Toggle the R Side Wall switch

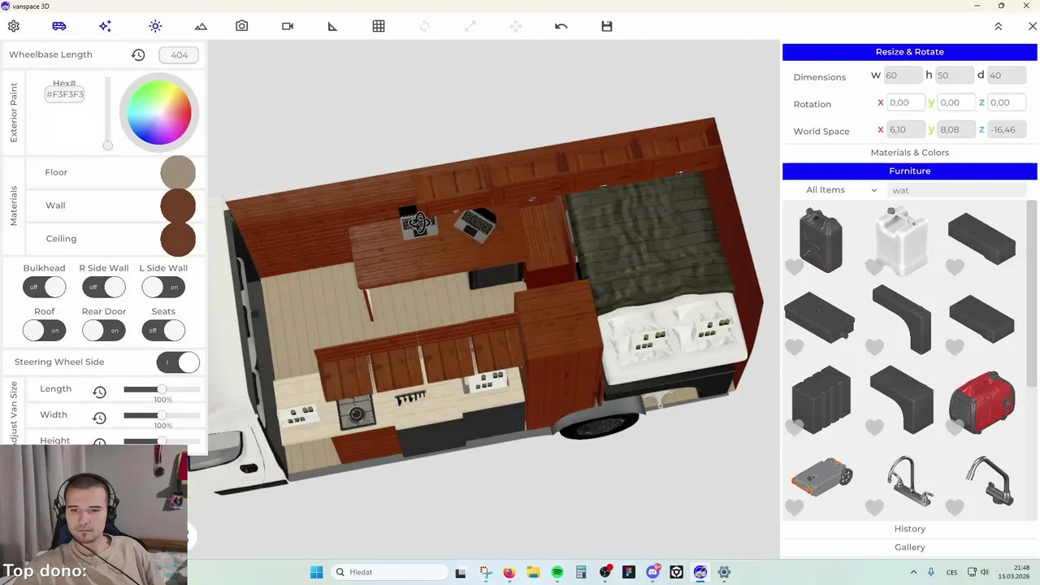coord(104,287)
